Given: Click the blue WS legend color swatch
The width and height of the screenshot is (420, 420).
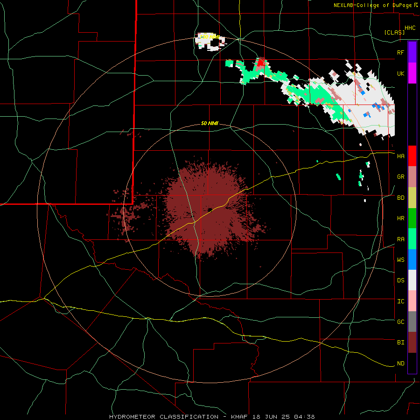Looking at the screenshot, I should point(412,259).
